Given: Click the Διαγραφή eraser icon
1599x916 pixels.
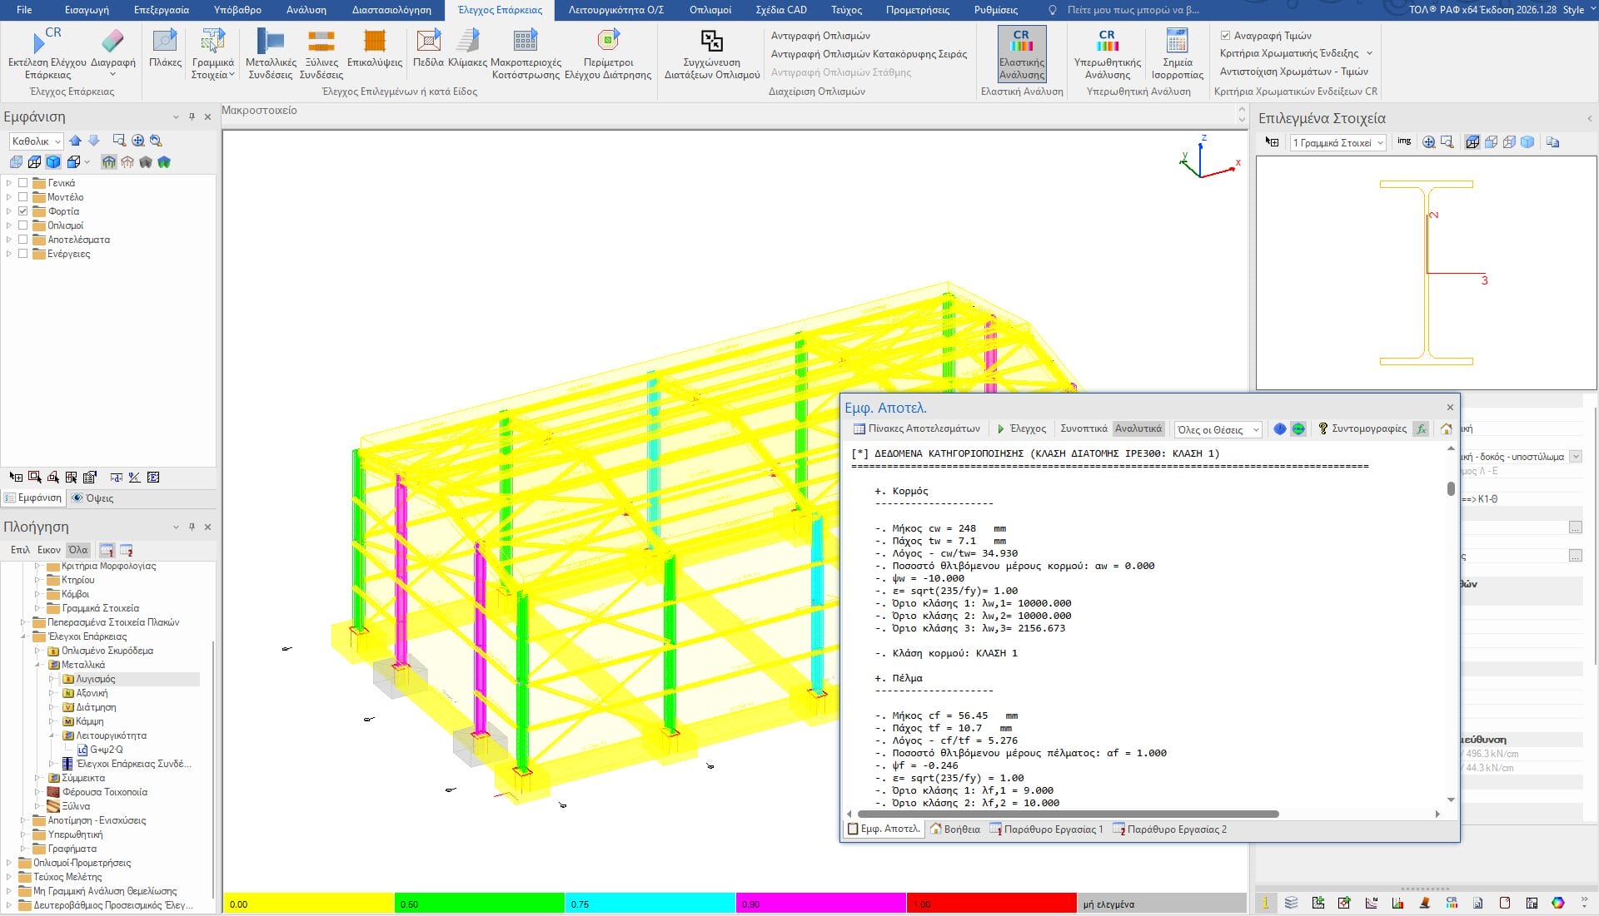Looking at the screenshot, I should click(112, 41).
